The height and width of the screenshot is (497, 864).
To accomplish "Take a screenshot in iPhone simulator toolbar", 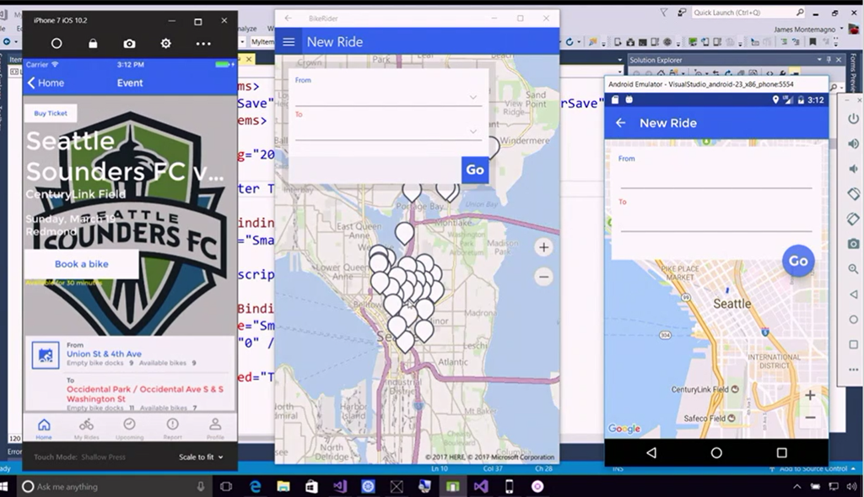I will point(129,44).
